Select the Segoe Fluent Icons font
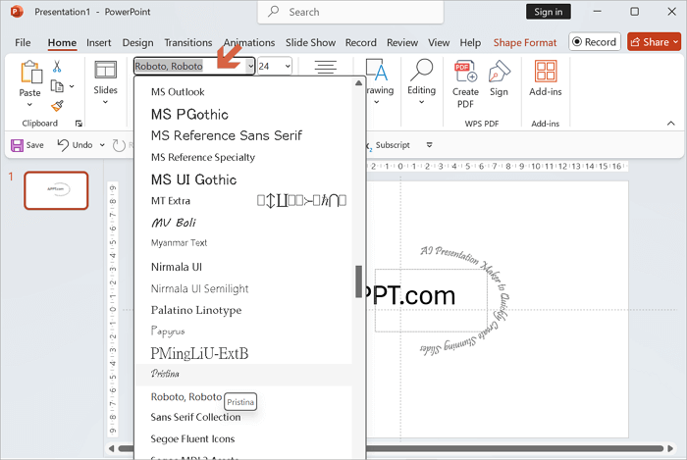Image resolution: width=687 pixels, height=460 pixels. click(243, 439)
